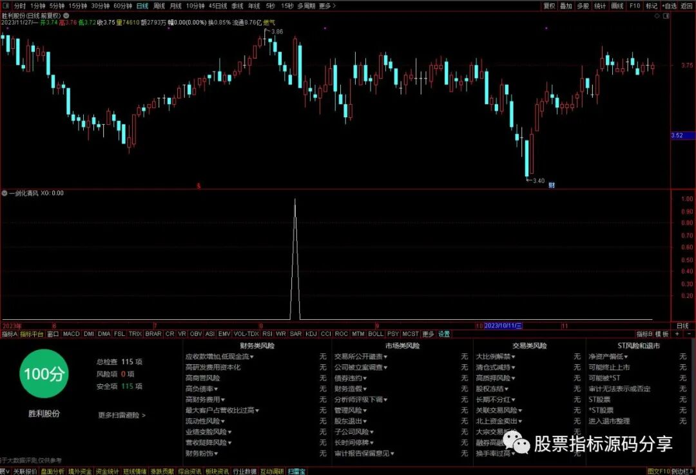Add stock via +自选 button
The width and height of the screenshot is (696, 475).
[x=669, y=6]
